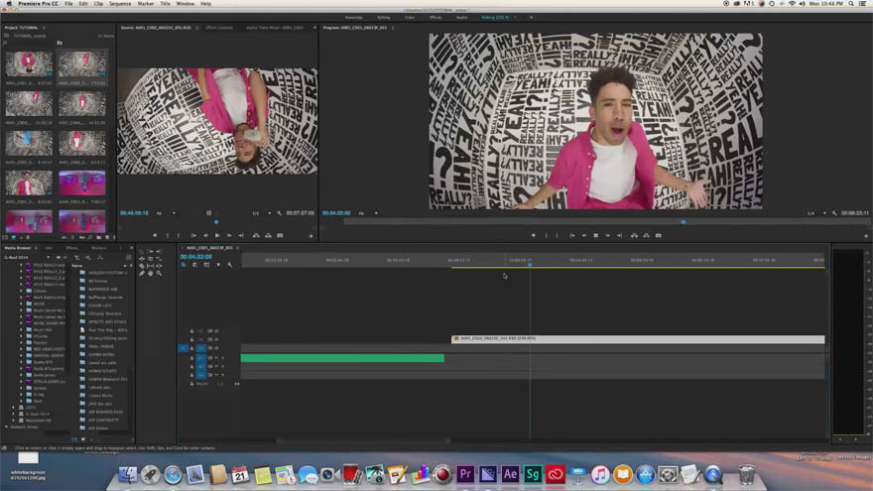Toggle V1 track targeting button
873x491 pixels.
tap(201, 348)
